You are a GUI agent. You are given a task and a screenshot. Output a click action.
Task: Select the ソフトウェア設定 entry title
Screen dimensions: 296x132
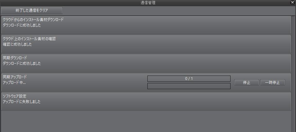tap(14, 96)
